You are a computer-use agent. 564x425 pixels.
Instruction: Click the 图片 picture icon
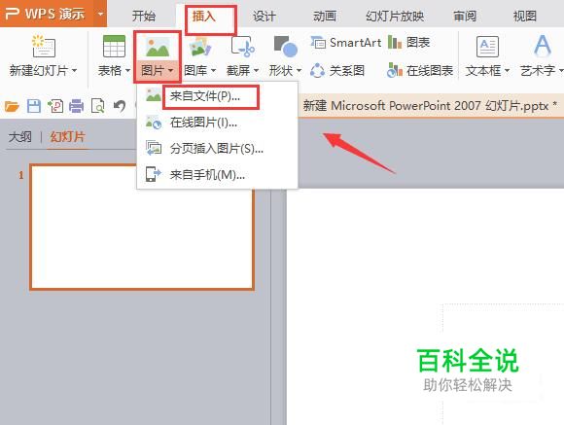(158, 47)
